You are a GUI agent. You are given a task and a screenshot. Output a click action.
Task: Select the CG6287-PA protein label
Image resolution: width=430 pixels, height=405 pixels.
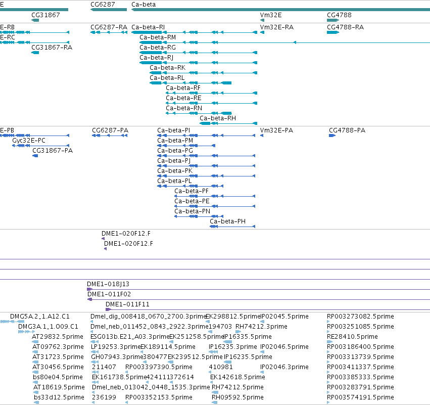(110, 130)
